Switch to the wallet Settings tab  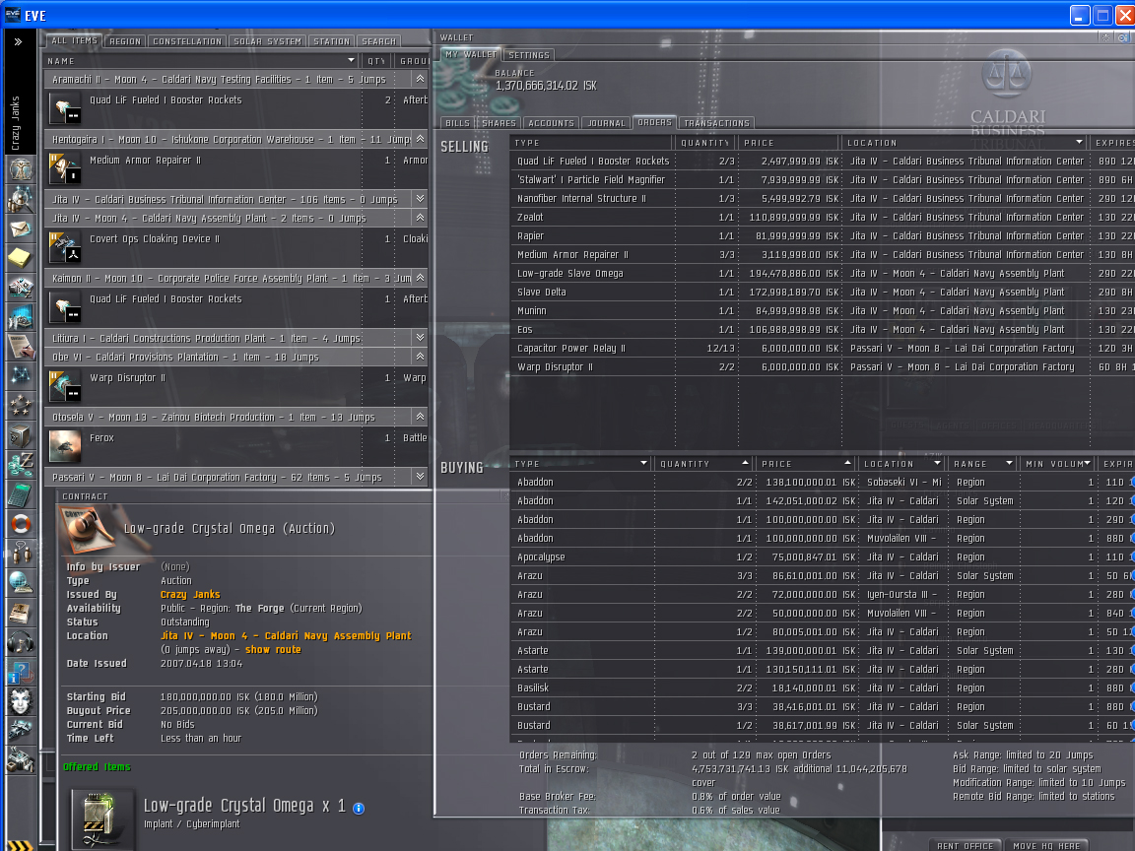(529, 55)
